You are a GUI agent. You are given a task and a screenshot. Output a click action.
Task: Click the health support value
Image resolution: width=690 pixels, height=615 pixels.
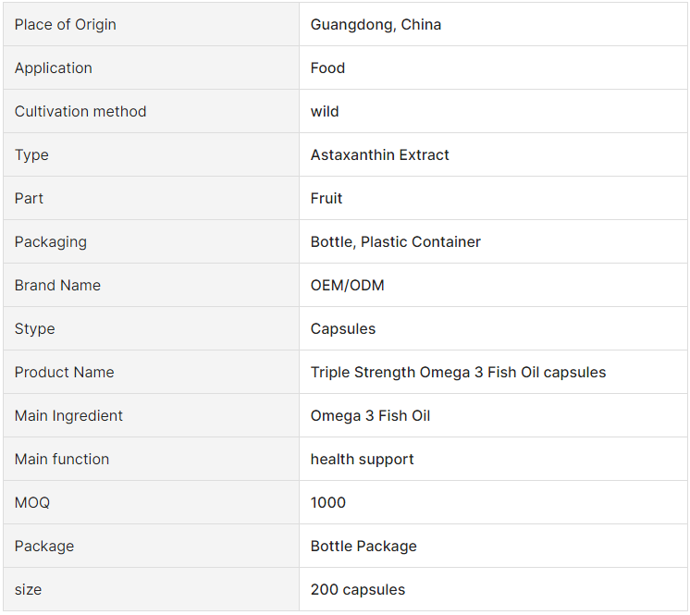[x=362, y=460]
